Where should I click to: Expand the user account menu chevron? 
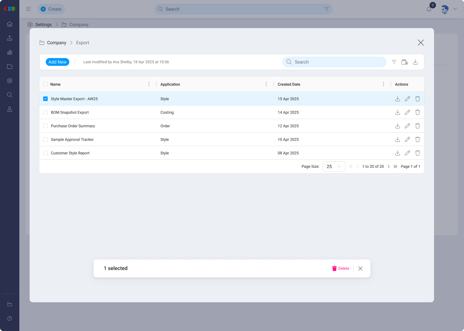click(x=455, y=9)
